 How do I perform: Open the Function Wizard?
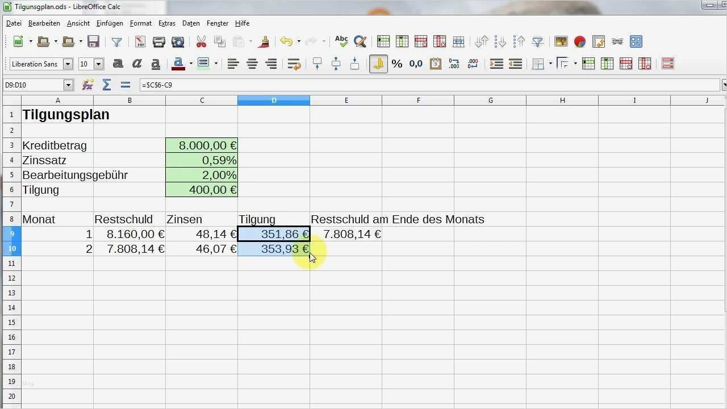[87, 85]
